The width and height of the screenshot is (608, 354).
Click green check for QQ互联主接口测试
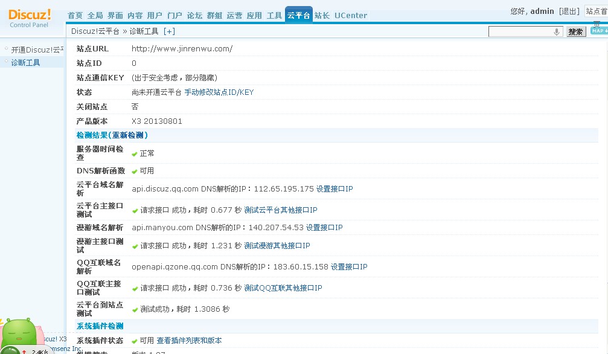tap(135, 289)
